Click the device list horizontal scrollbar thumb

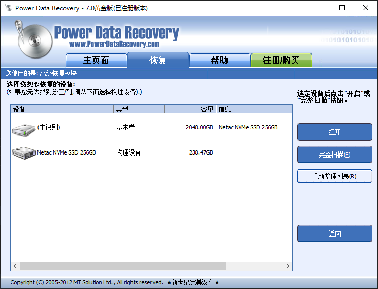[x=123, y=266]
